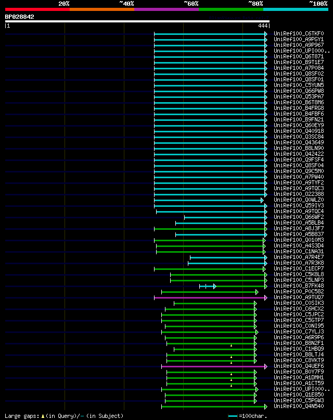Viewport: 333px width, 420px height.
Task: Click the cyan alignment bar for UniRef100_Q0WLZ0
Action: point(208,200)
